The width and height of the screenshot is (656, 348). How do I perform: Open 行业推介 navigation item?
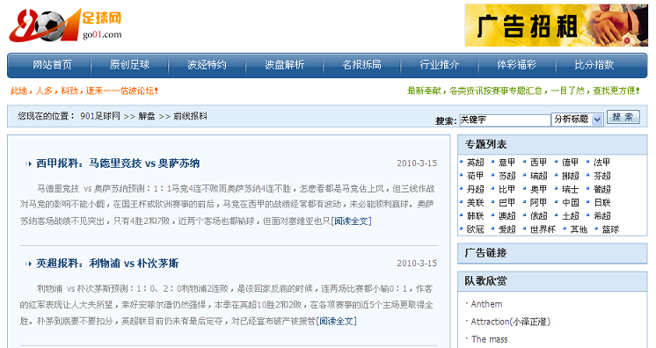tap(440, 65)
